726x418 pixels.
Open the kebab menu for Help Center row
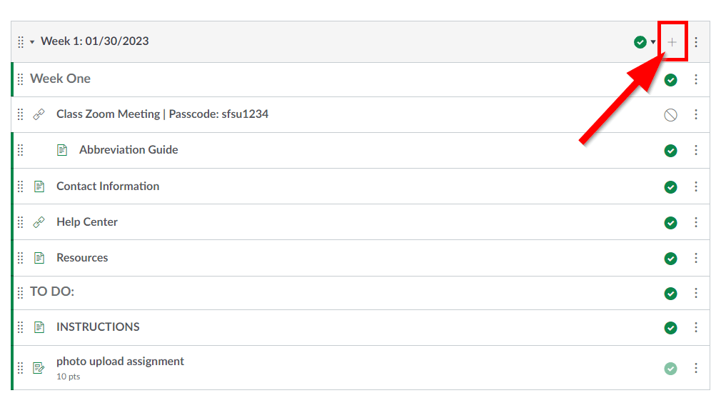696,222
